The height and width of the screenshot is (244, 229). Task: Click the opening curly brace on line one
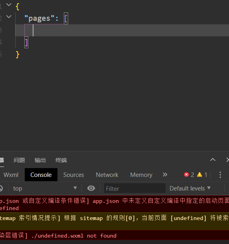point(18,7)
